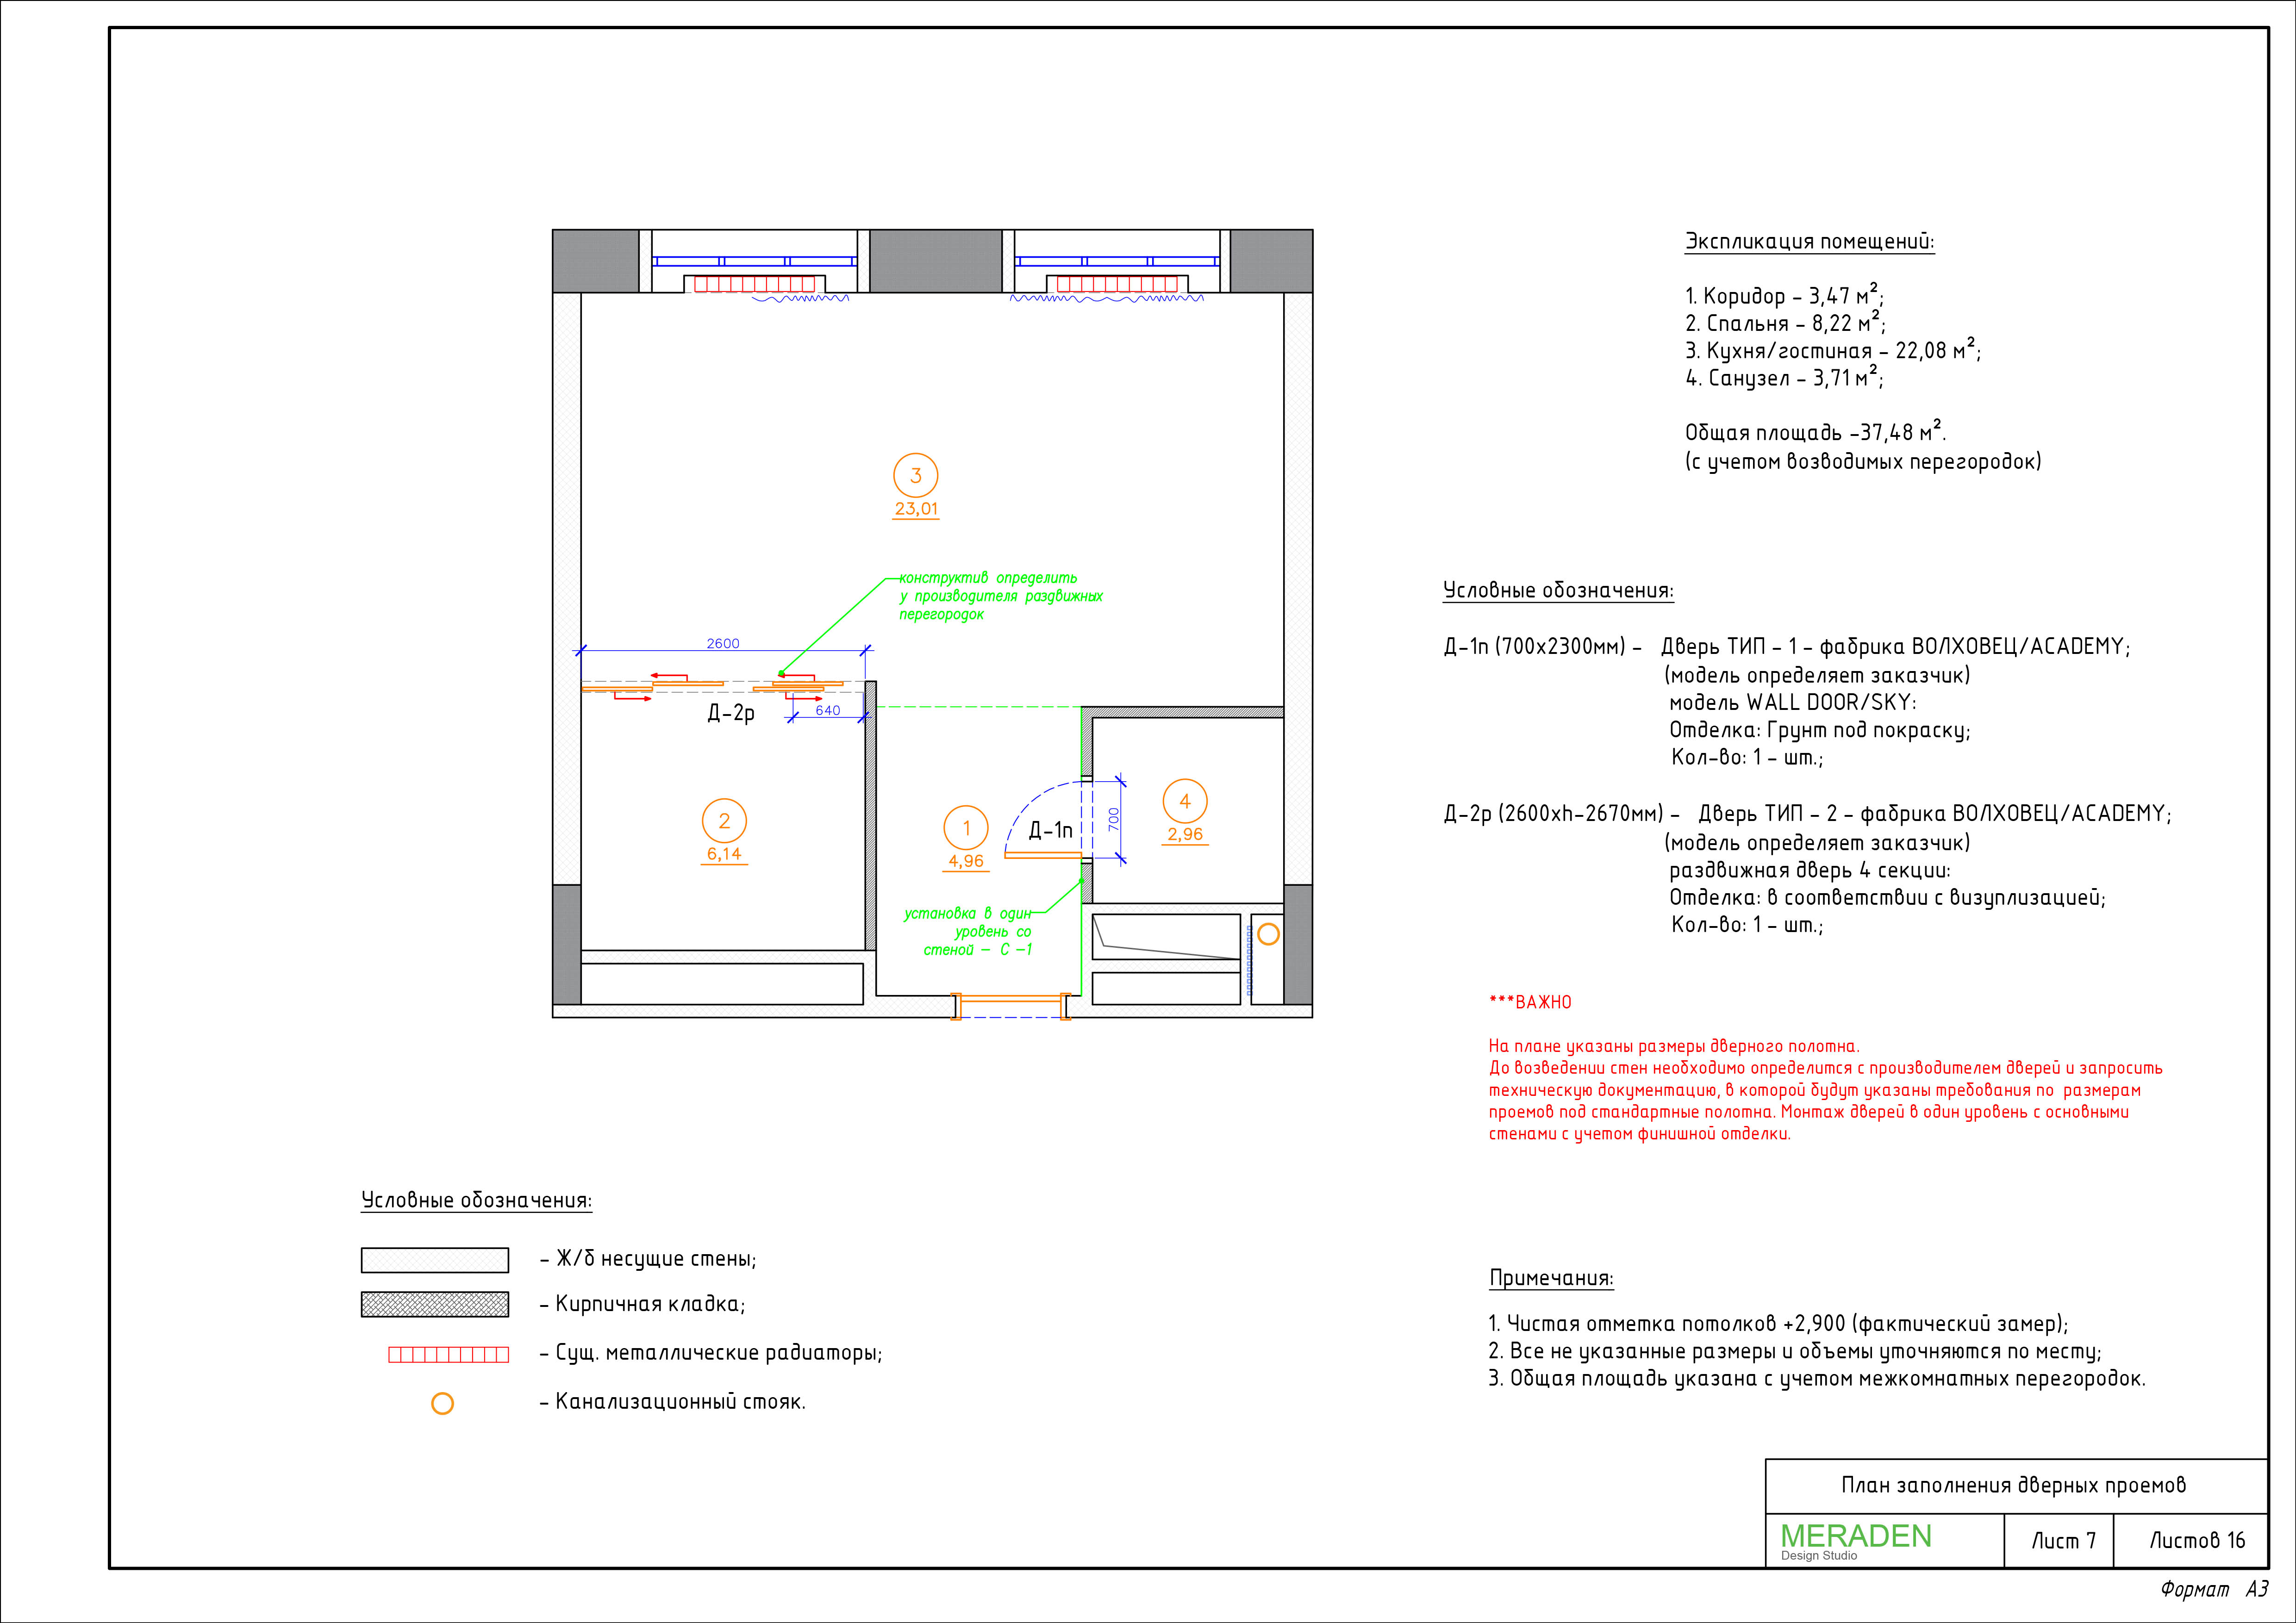2296x1623 pixels.
Task: Click the red '***ВАЖНО' heading
Action: [x=1530, y=1002]
